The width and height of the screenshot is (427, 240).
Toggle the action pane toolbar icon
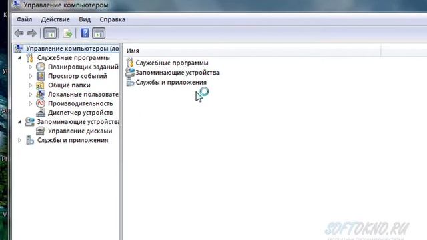(99, 33)
